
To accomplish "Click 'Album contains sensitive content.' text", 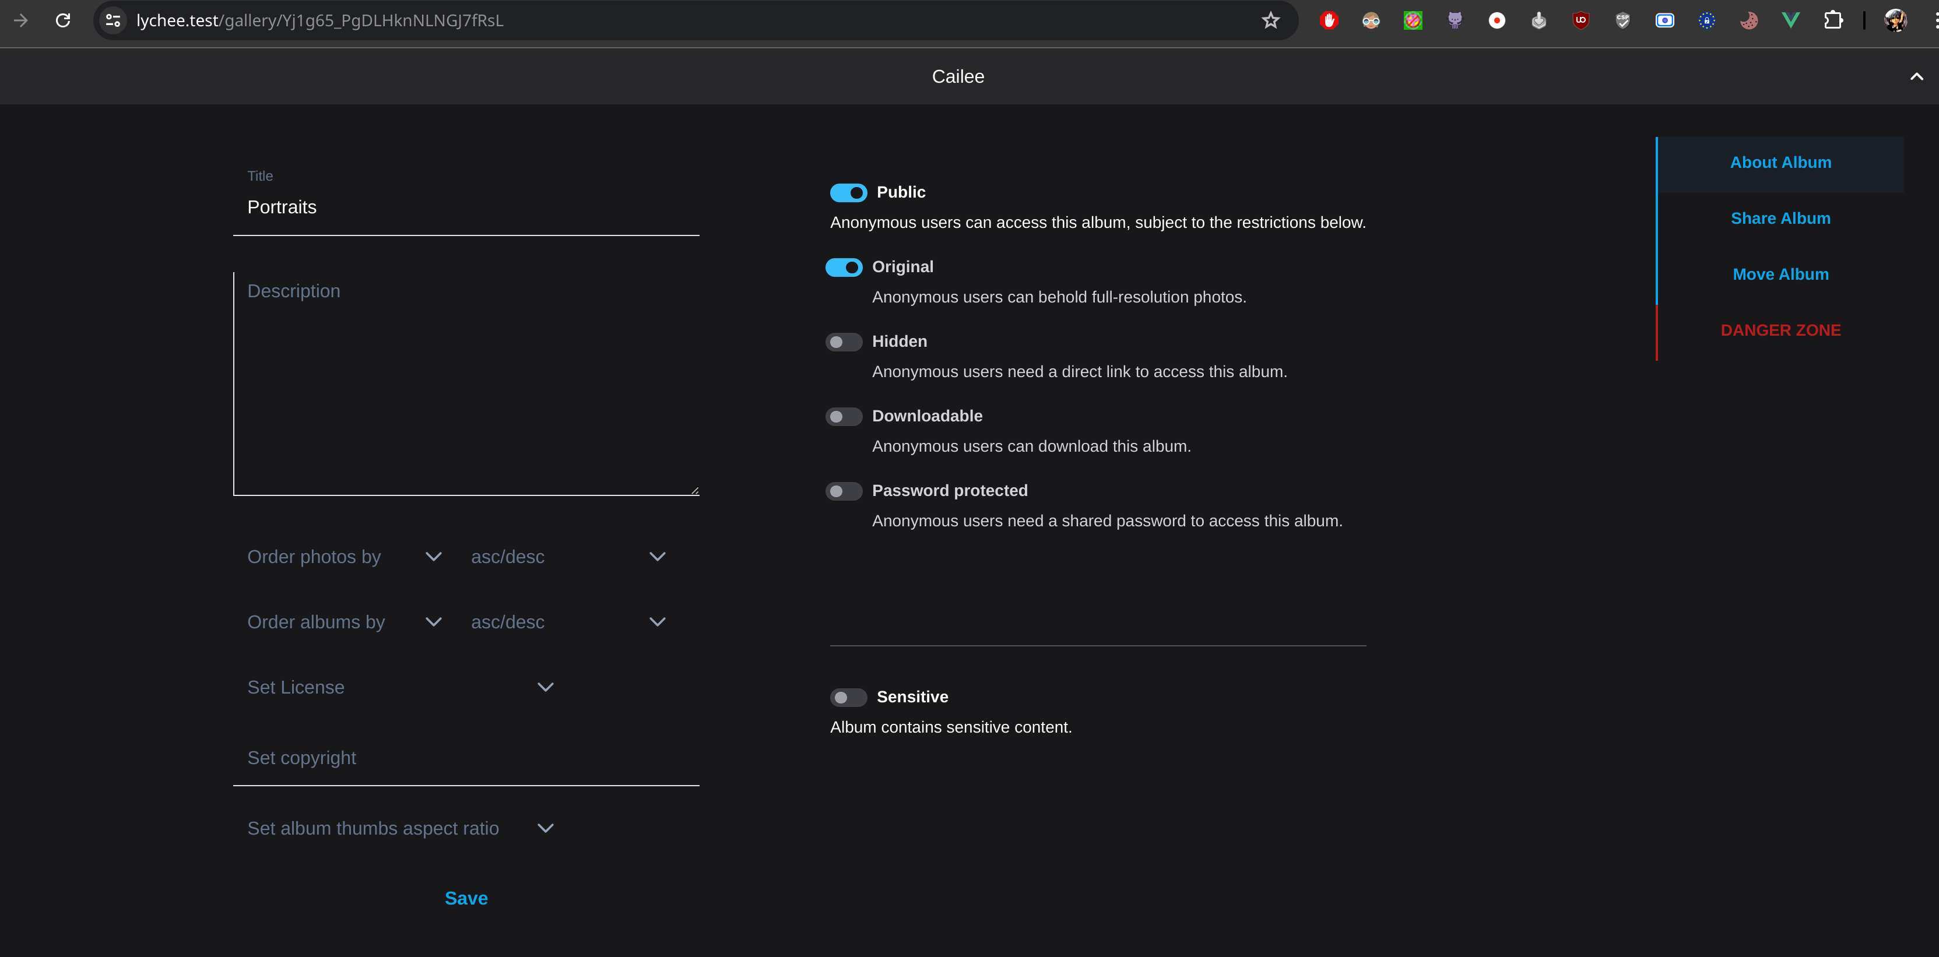I will point(951,727).
